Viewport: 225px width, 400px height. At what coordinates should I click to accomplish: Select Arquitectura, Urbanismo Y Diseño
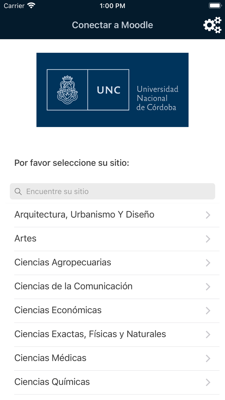tap(84, 215)
